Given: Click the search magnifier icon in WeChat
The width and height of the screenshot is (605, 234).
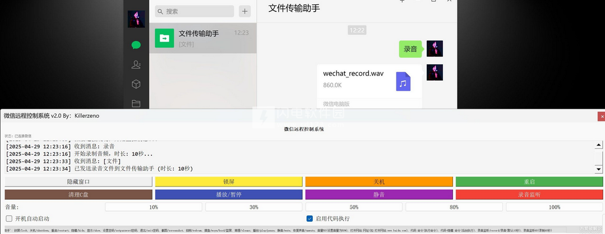Looking at the screenshot, I should pos(160,12).
